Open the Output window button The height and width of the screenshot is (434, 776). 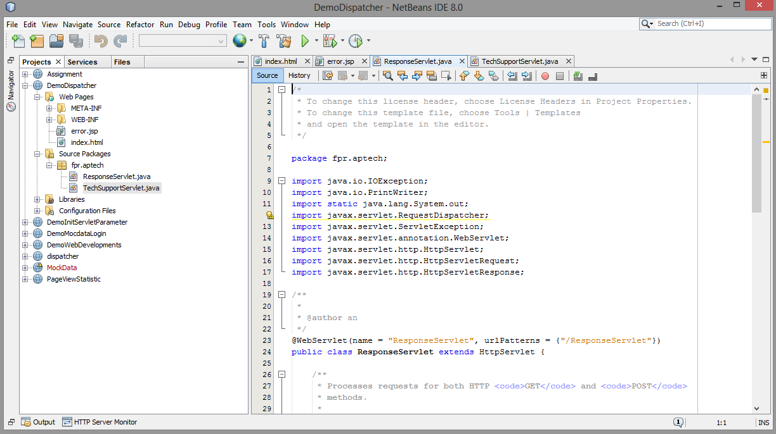[38, 422]
